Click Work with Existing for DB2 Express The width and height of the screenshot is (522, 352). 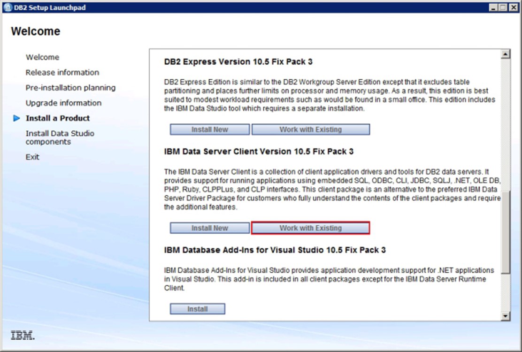pos(310,130)
